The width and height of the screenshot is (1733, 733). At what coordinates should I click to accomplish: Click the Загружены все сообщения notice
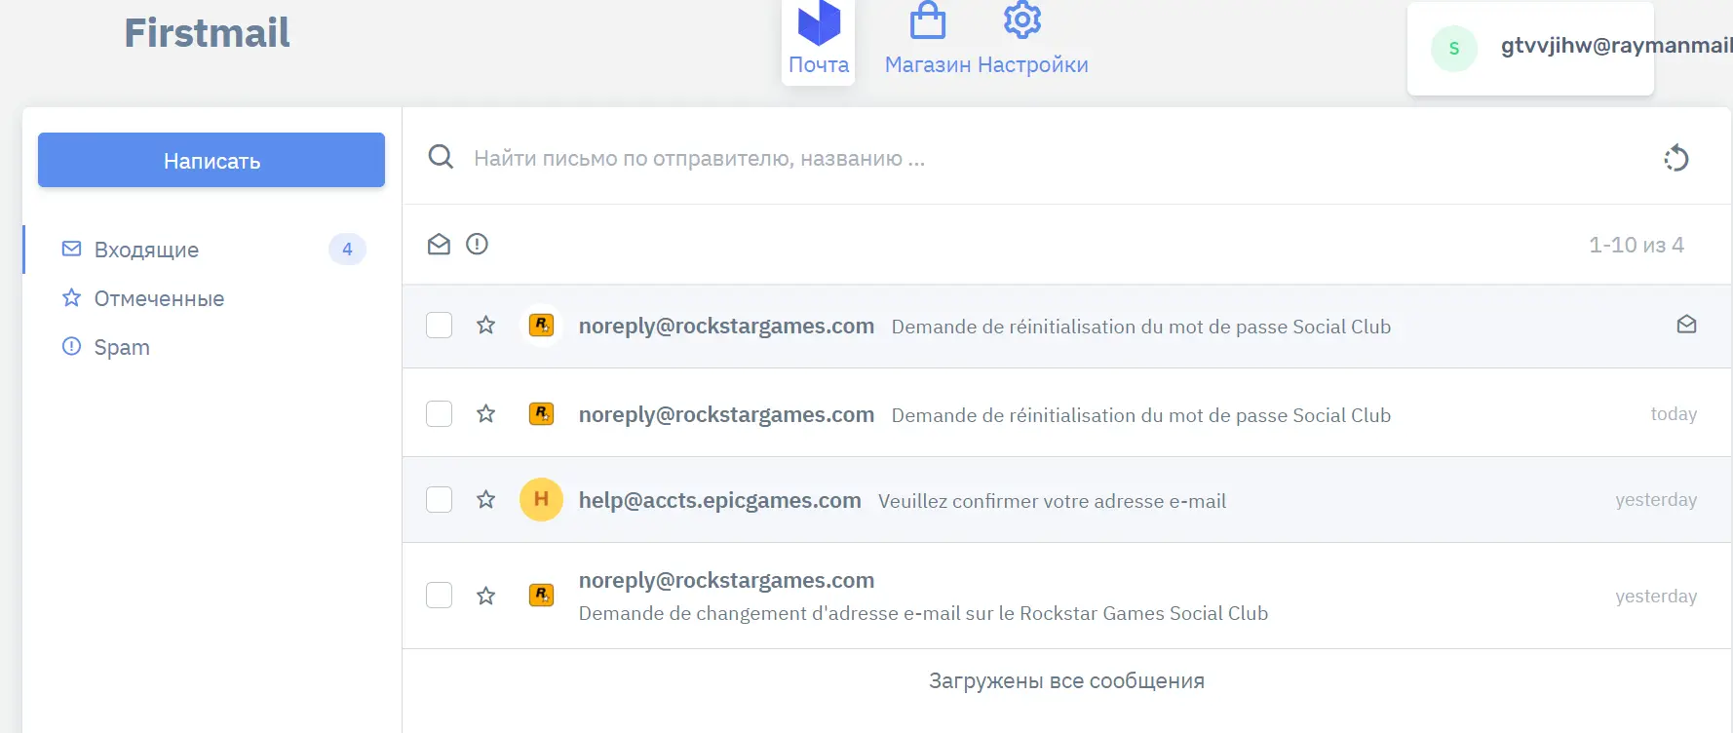coord(1066,680)
